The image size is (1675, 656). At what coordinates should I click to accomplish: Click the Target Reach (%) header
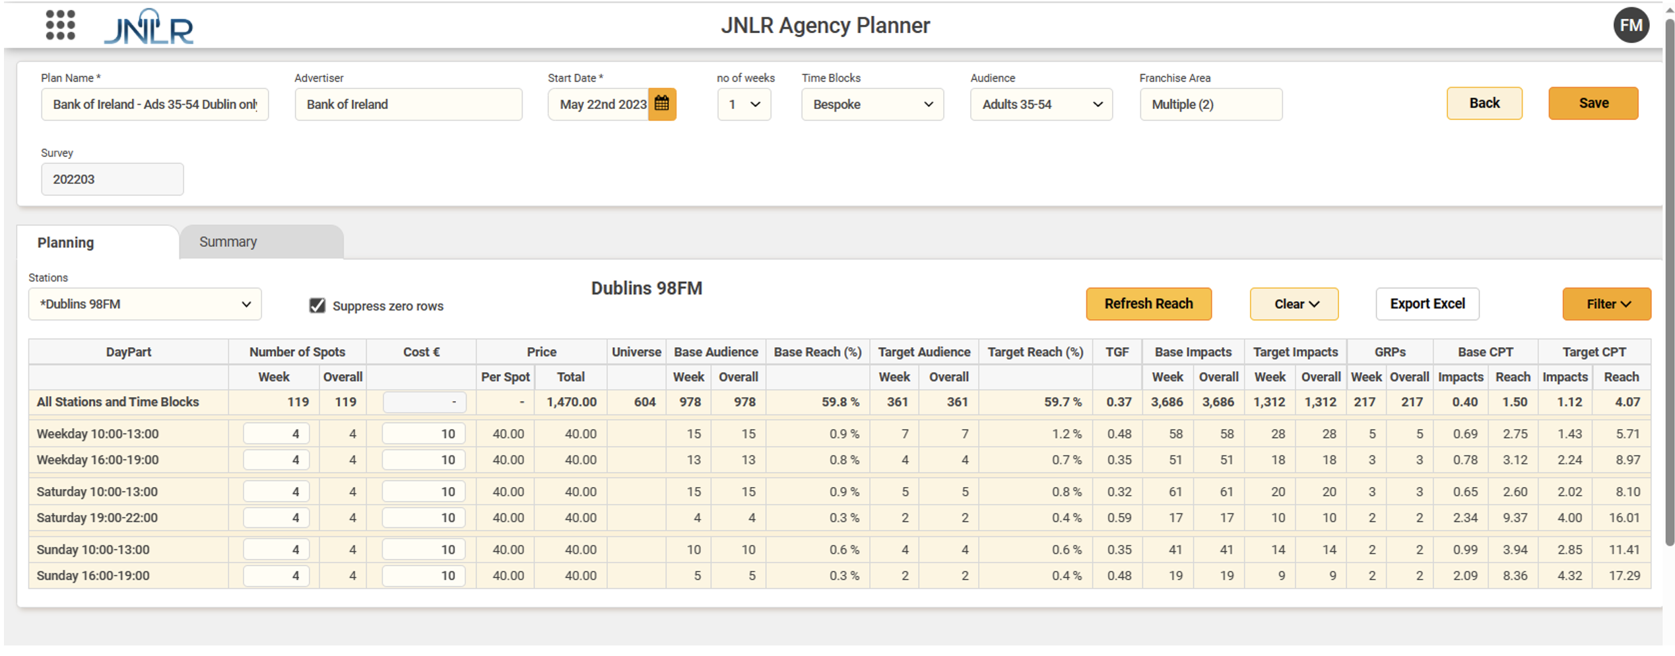(1035, 352)
